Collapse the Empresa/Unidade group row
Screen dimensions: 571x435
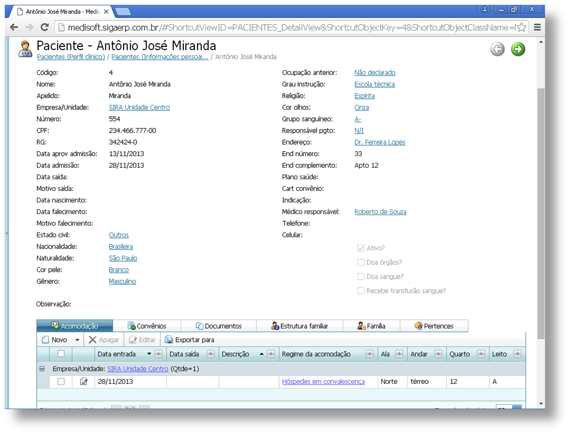pos(42,369)
